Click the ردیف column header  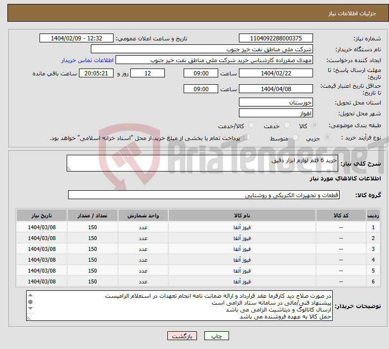(373, 215)
